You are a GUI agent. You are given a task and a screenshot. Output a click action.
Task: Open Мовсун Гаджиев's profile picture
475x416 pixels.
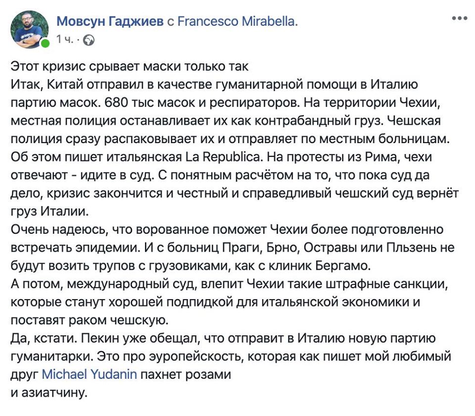point(29,29)
